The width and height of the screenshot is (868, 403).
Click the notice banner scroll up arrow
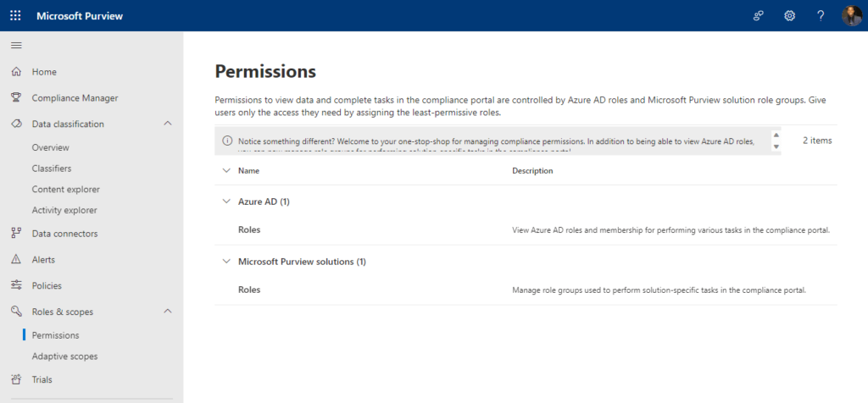pos(776,135)
